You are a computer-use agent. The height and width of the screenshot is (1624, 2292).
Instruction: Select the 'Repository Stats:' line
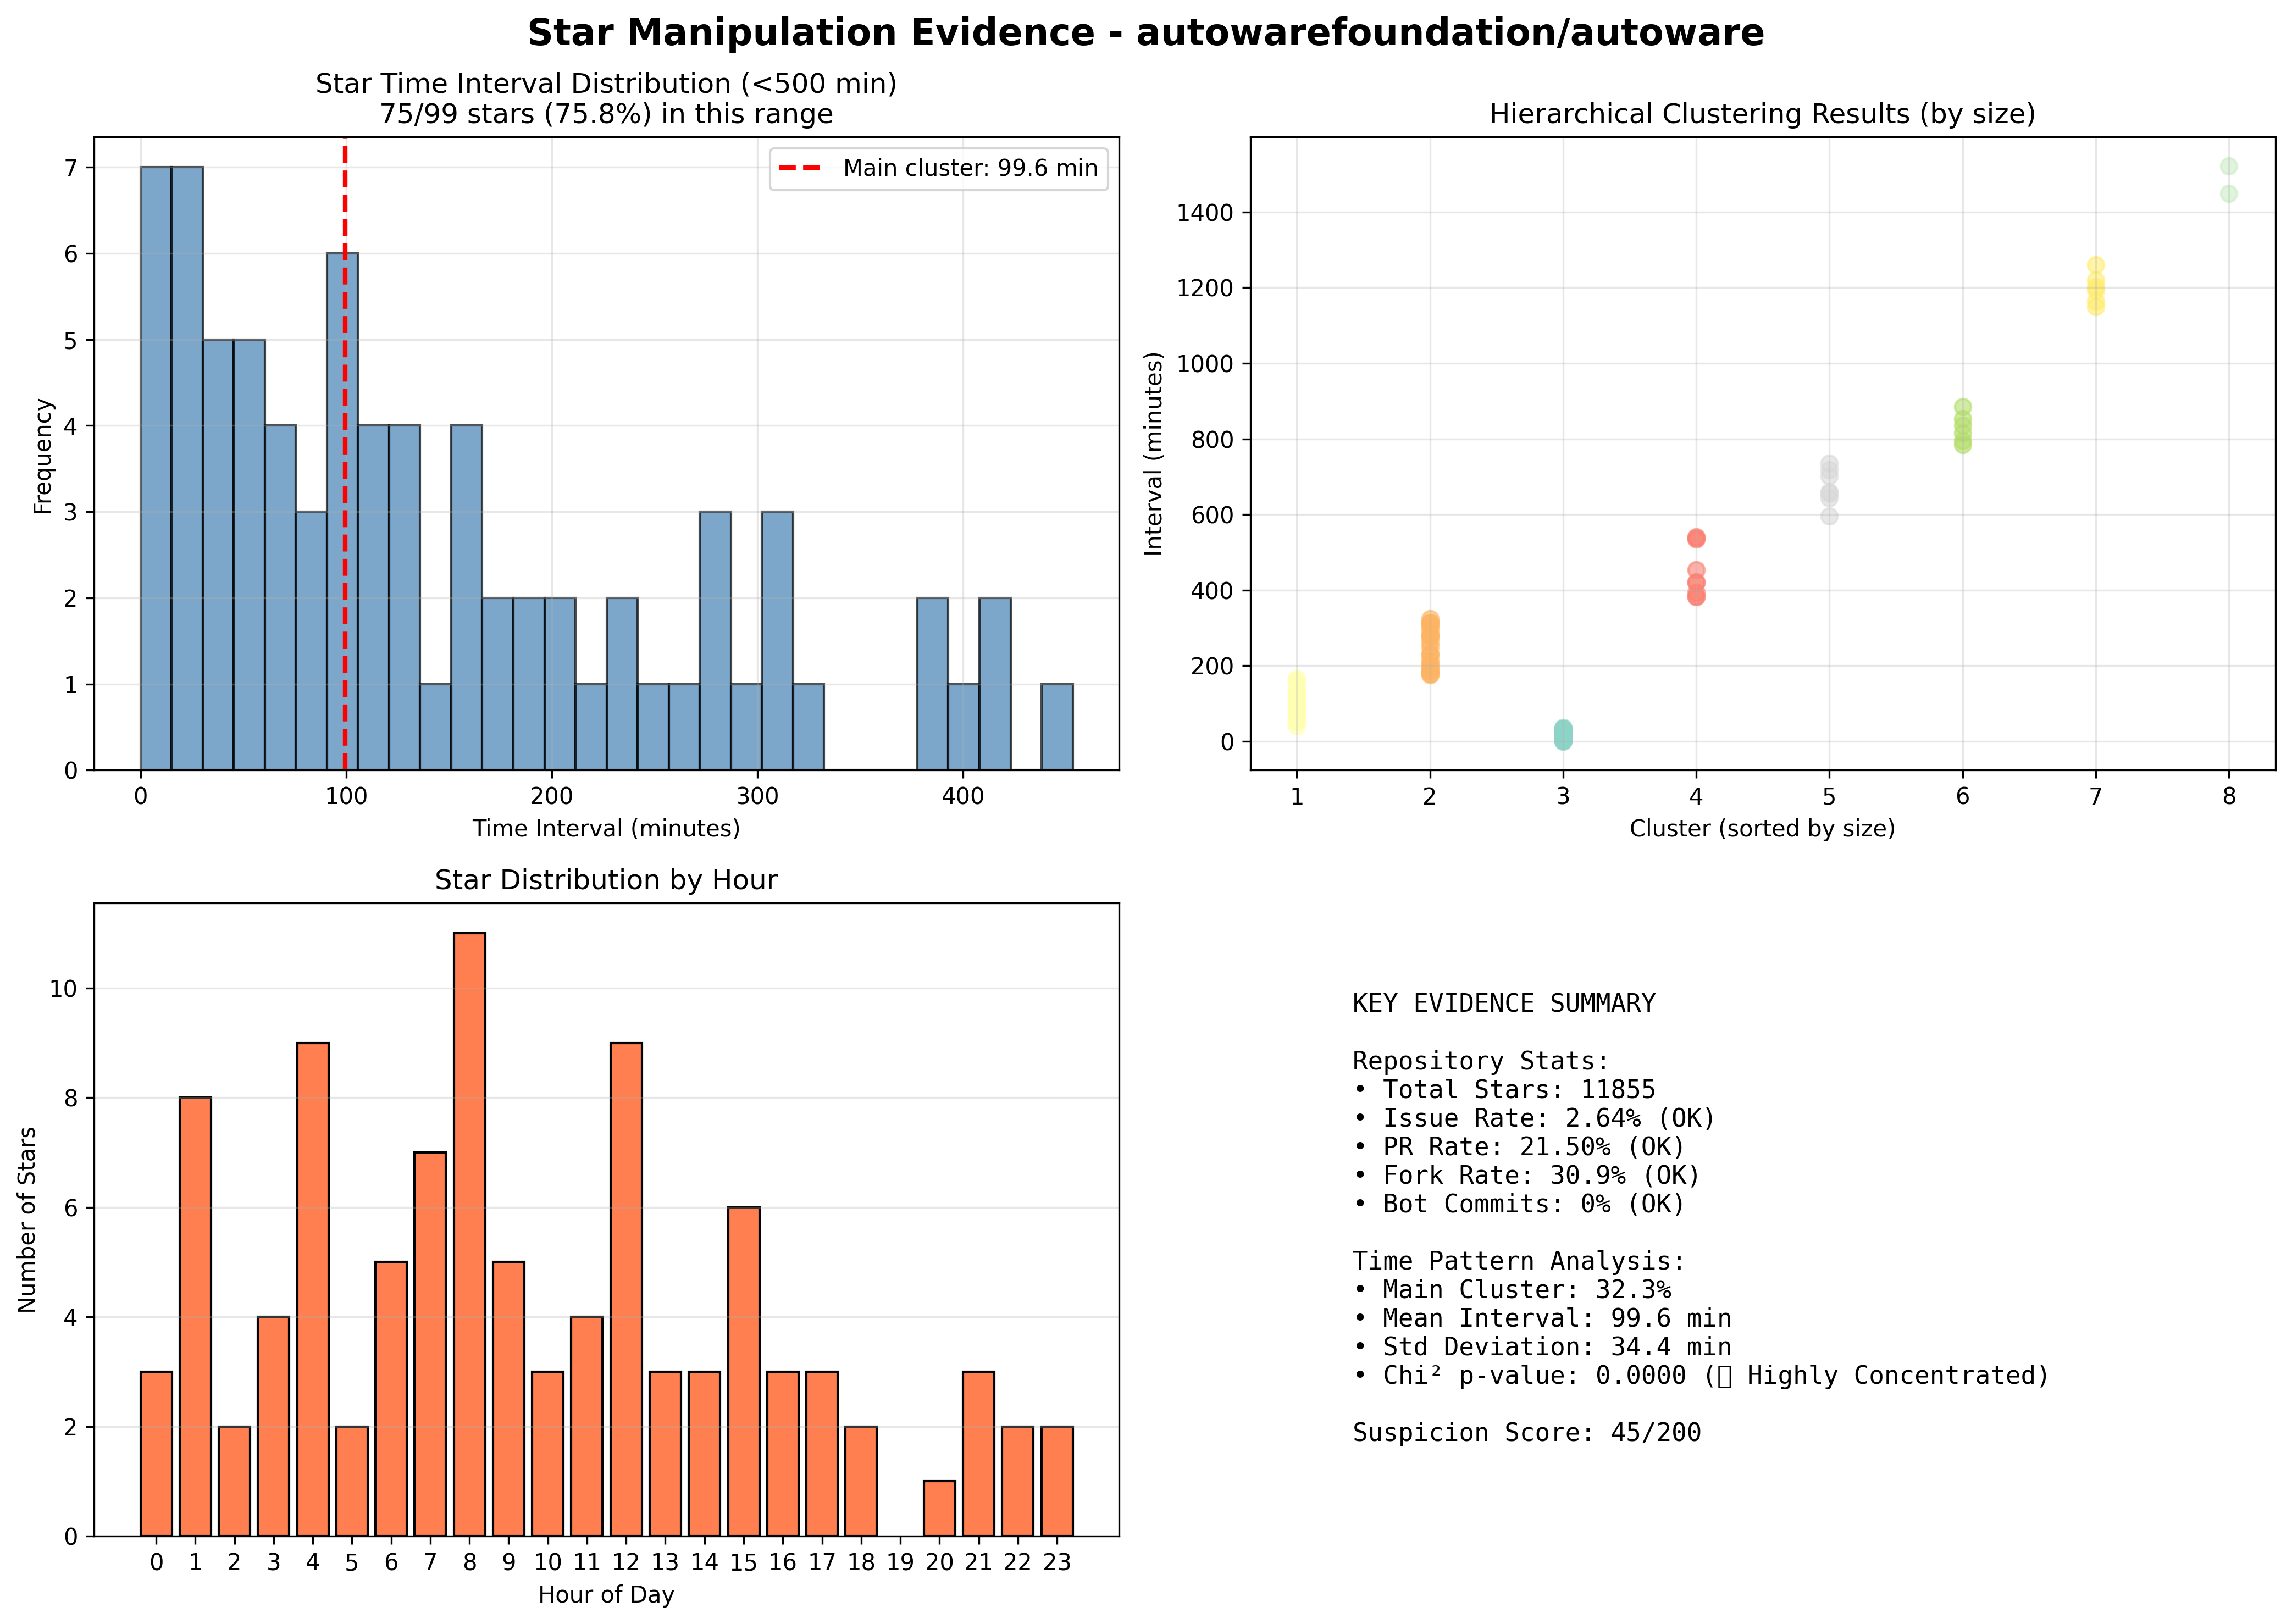pos(1481,1061)
